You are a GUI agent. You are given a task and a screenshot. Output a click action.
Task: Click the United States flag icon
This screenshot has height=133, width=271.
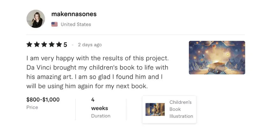tap(55, 24)
